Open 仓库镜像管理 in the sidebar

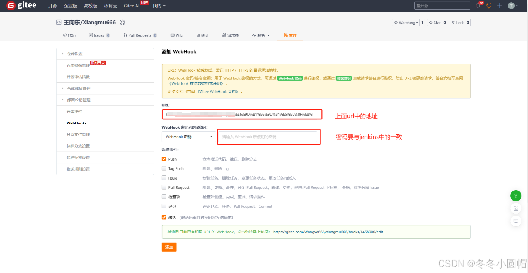105,65
